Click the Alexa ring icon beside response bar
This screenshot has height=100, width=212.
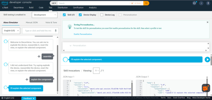[x=65, y=60]
